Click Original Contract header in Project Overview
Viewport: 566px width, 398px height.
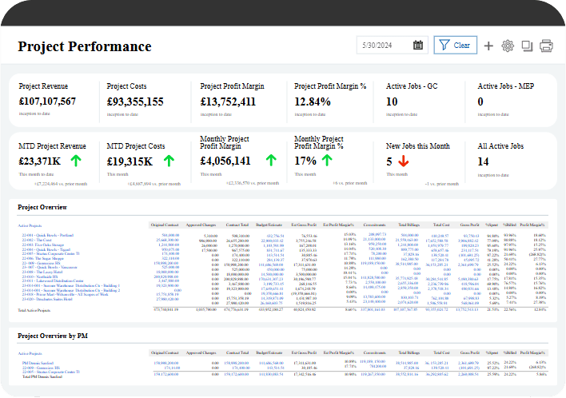click(x=165, y=225)
